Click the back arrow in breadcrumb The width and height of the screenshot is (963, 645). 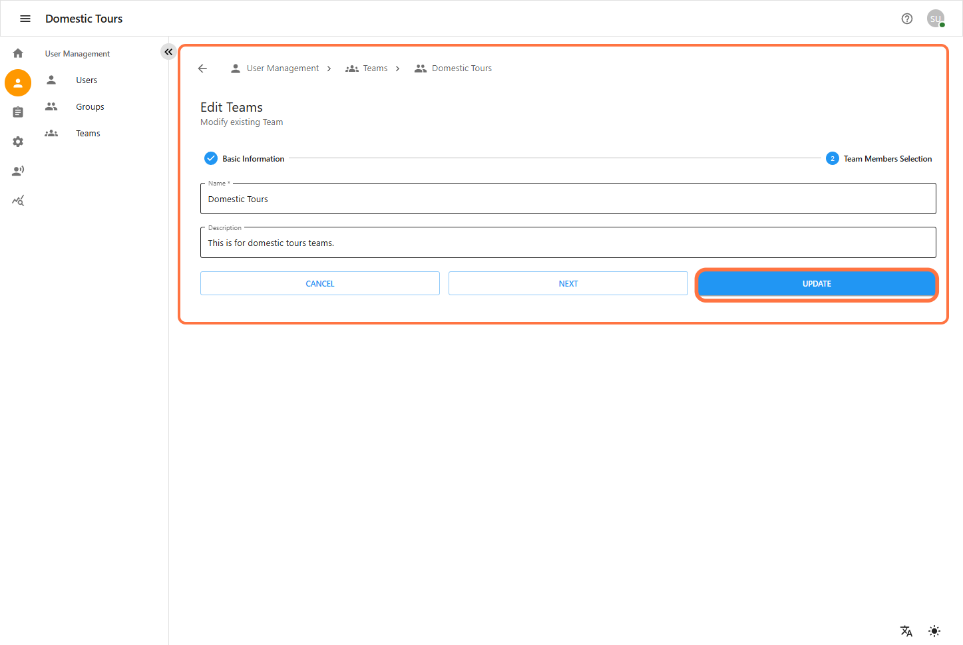coord(203,68)
